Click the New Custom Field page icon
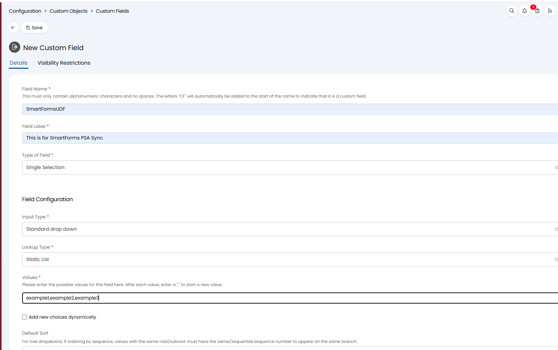Screen dimensions: 558x350 pos(14,47)
